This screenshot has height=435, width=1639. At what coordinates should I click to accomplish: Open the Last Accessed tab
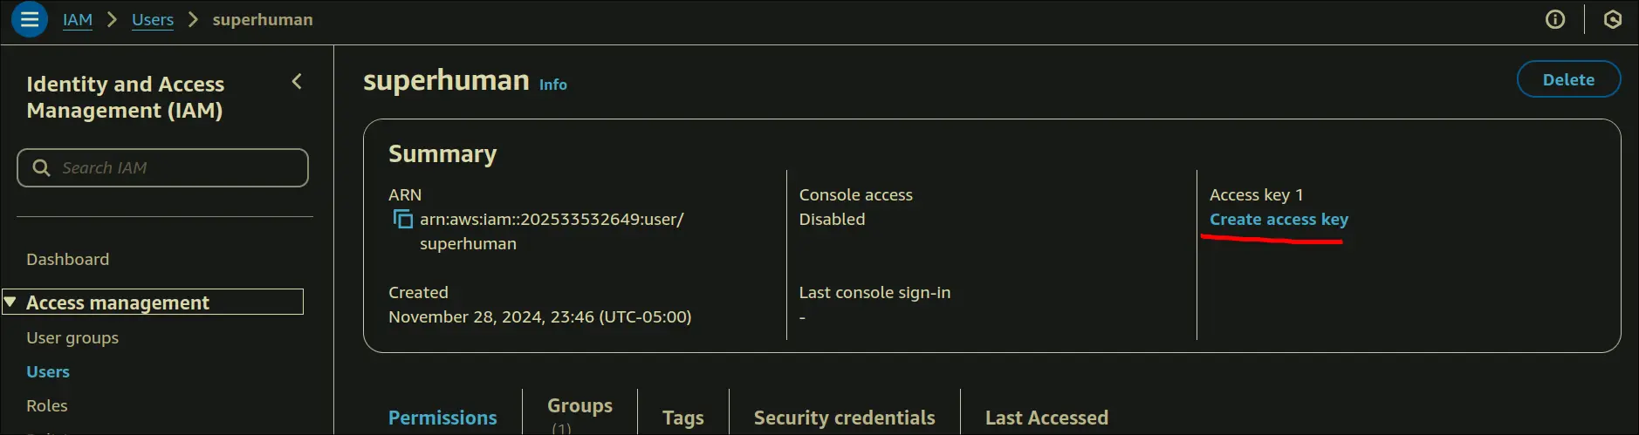pyautogui.click(x=1046, y=418)
